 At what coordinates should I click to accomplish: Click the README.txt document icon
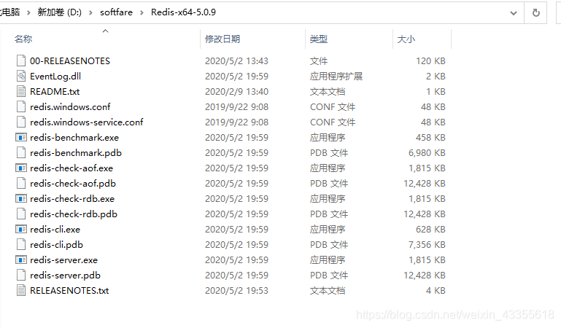pos(21,91)
